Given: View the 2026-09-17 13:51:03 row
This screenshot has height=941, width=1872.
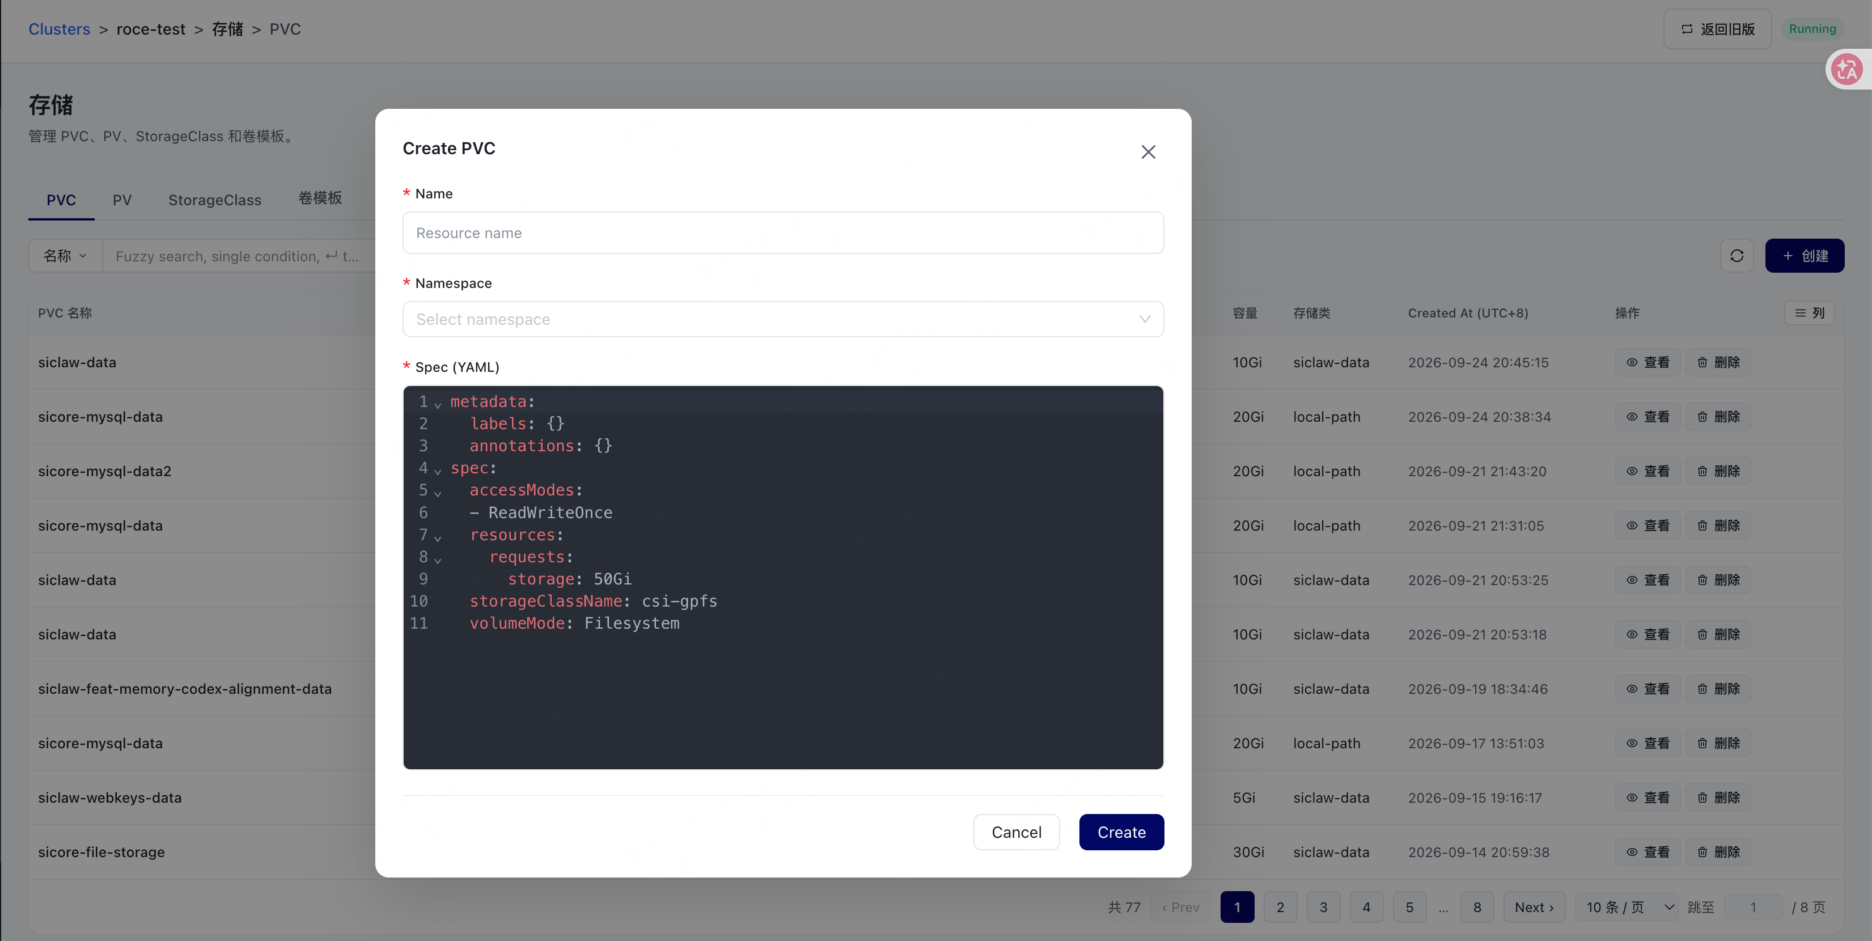Looking at the screenshot, I should coord(1647,743).
